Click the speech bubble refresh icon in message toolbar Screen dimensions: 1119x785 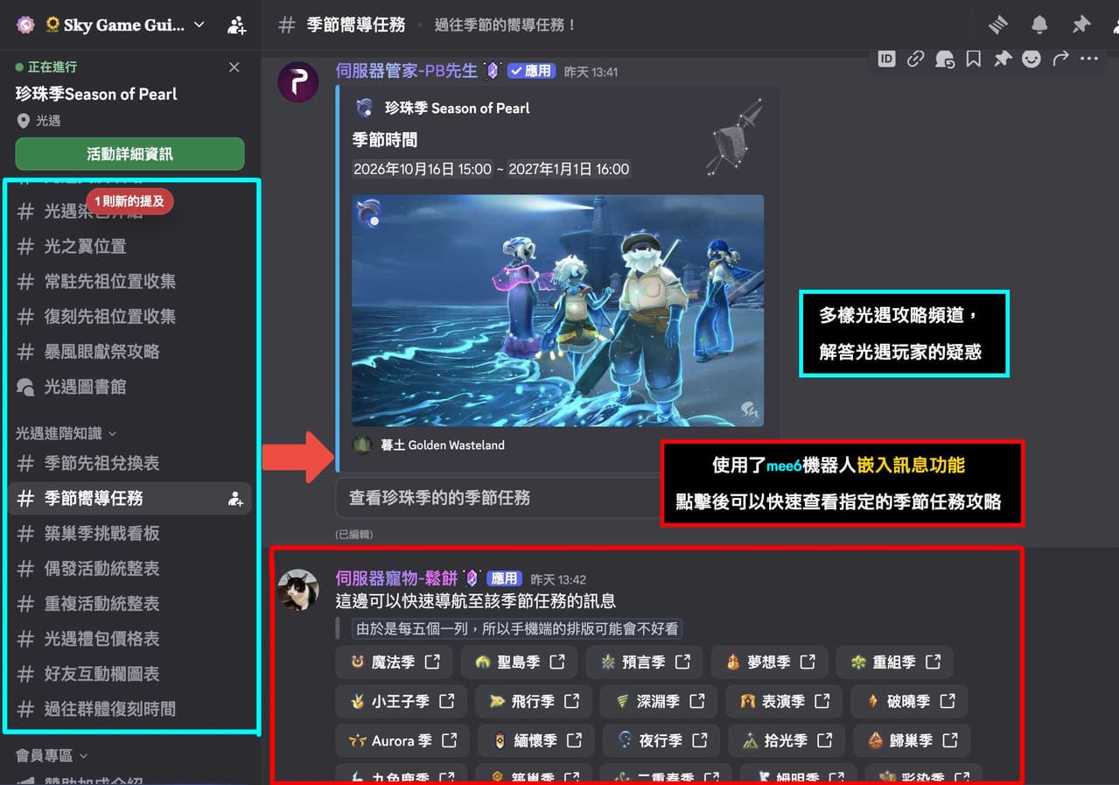(944, 59)
